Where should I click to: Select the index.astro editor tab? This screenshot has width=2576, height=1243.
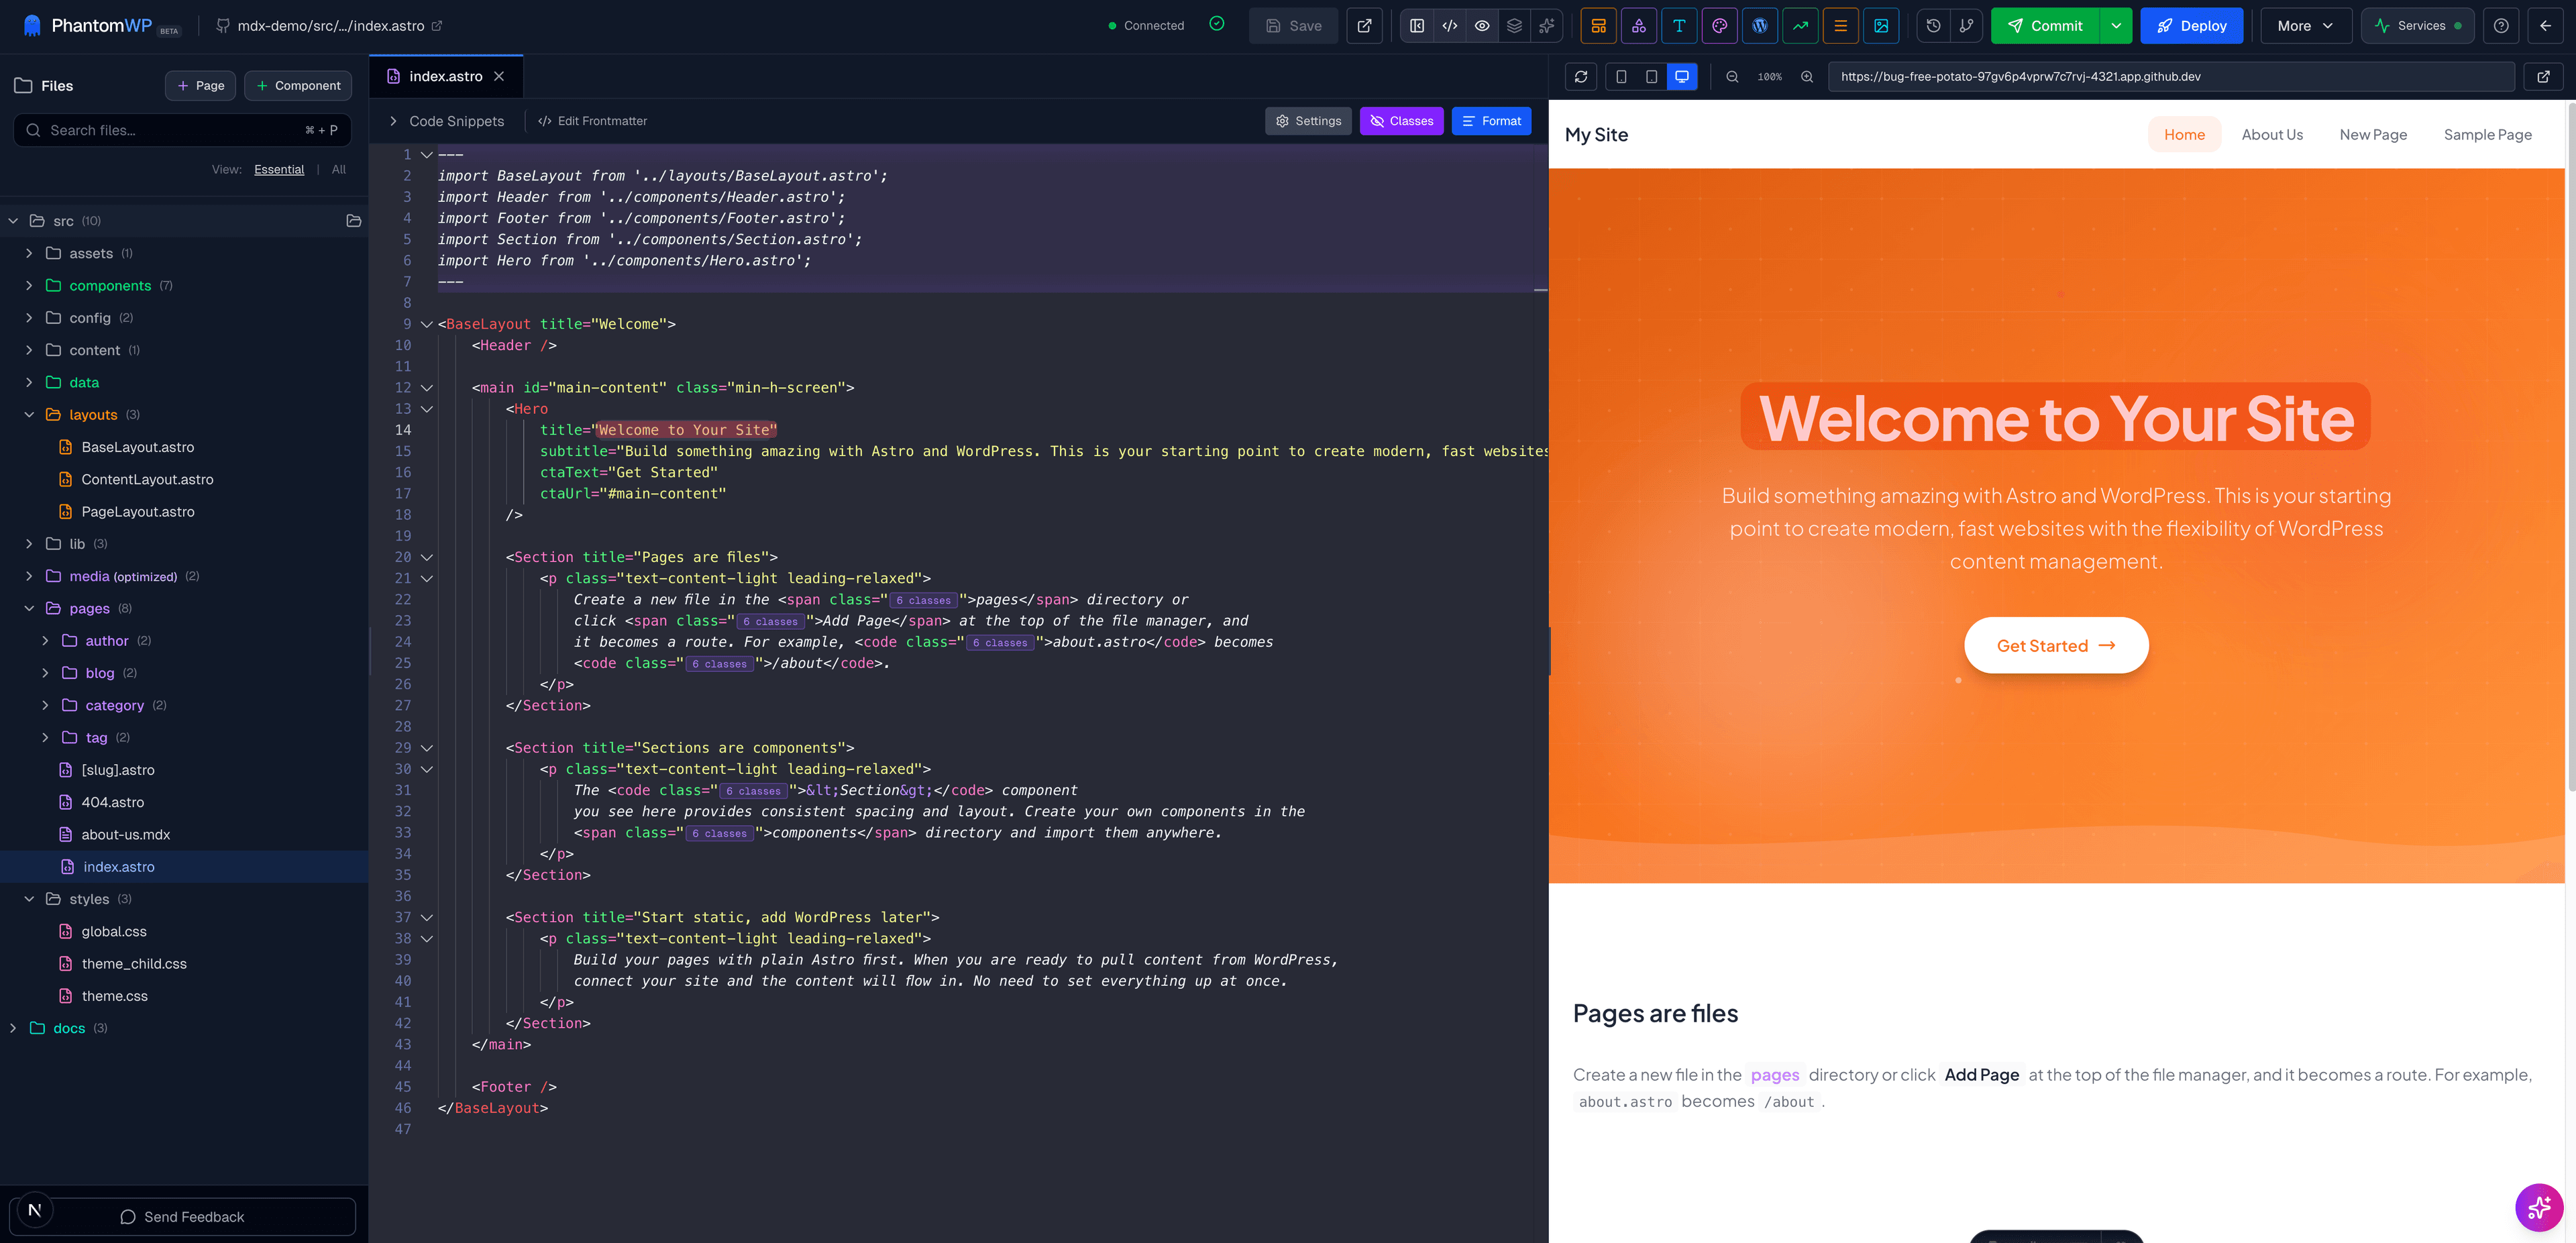pyautogui.click(x=445, y=77)
